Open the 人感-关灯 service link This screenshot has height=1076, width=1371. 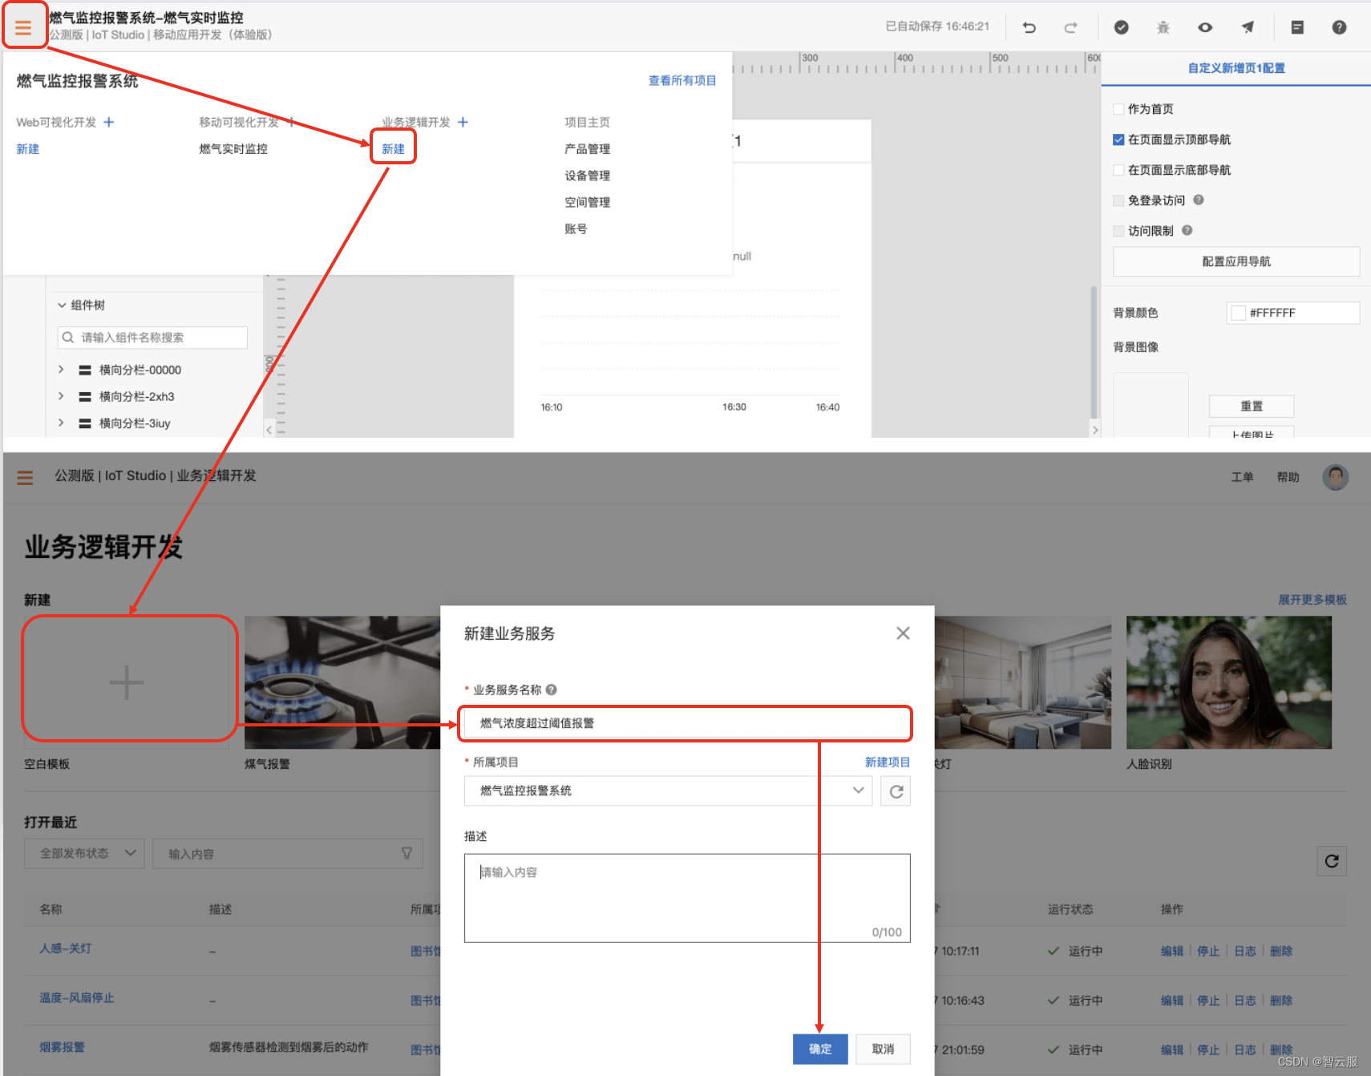tap(65, 949)
